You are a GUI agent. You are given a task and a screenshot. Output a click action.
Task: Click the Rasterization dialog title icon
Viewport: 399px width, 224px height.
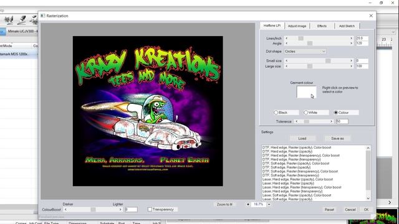point(43,16)
